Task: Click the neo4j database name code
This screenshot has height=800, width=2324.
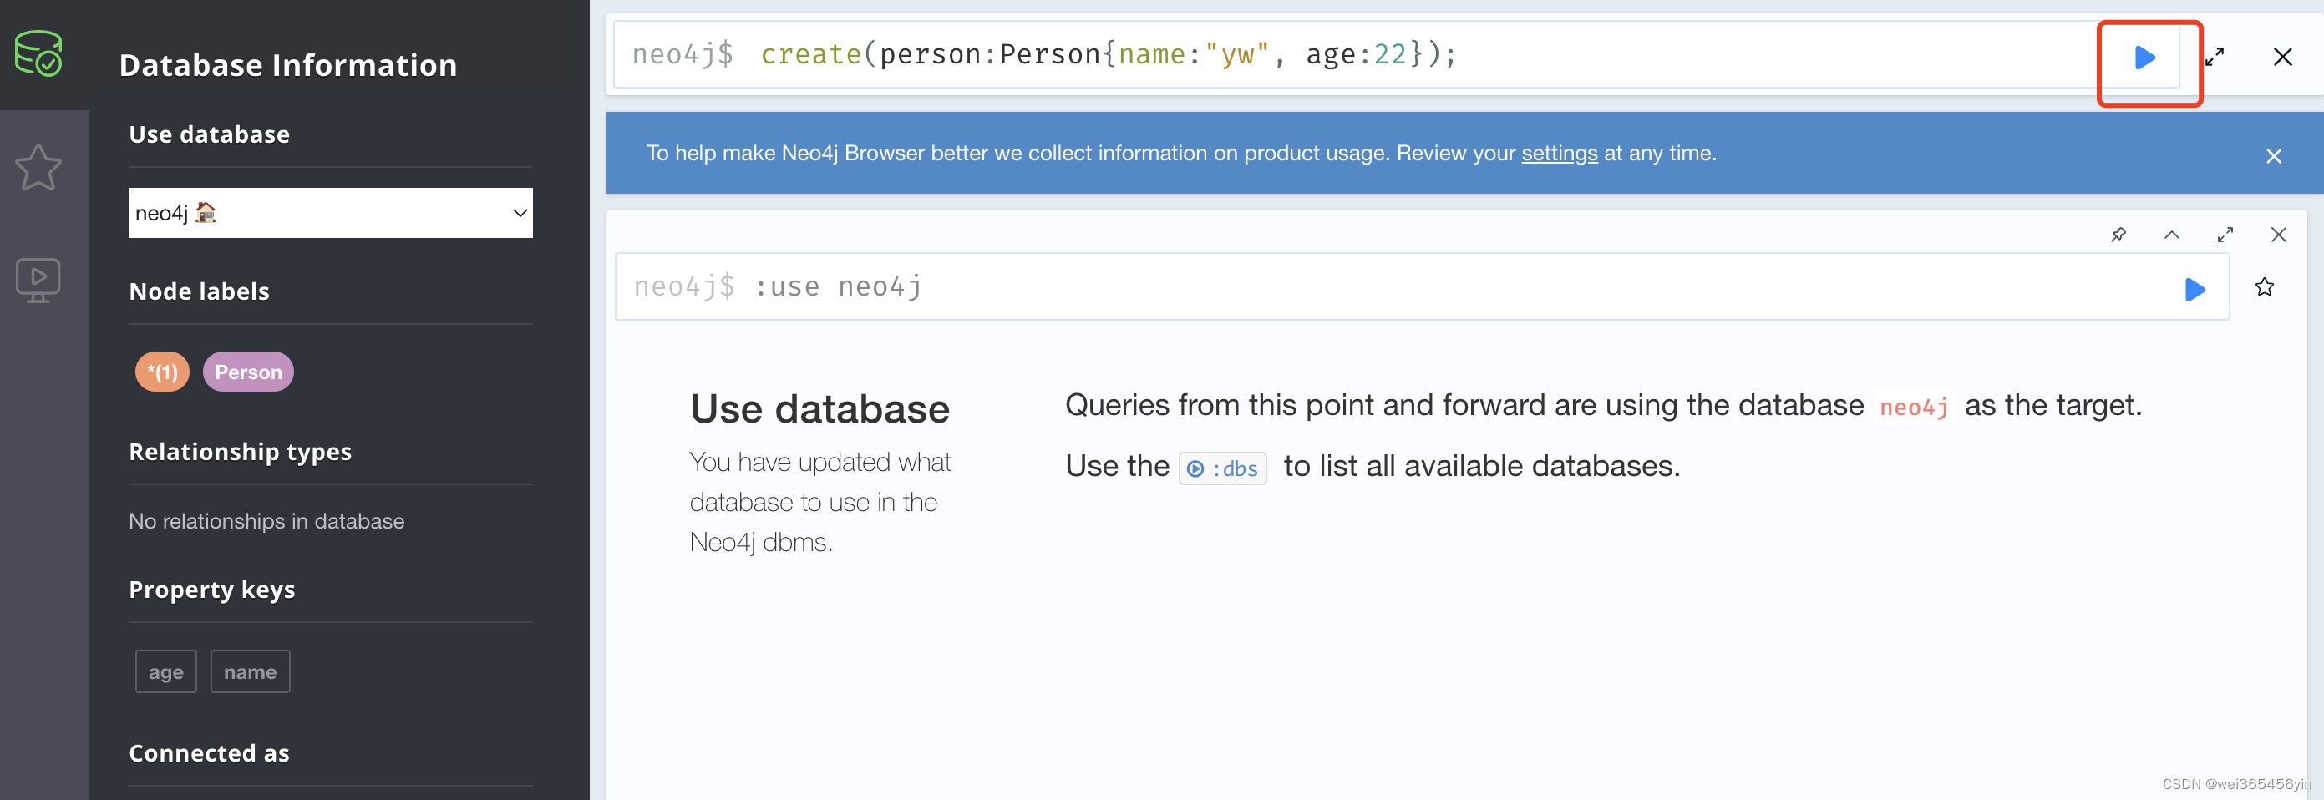Action: 1914,407
